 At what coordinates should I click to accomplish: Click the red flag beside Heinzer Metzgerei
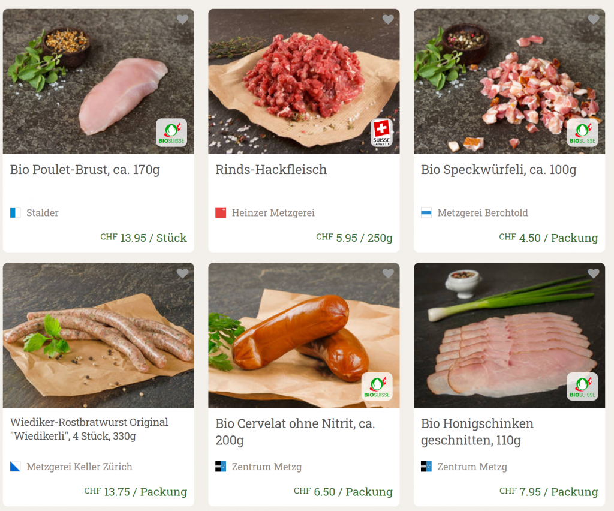tap(221, 212)
